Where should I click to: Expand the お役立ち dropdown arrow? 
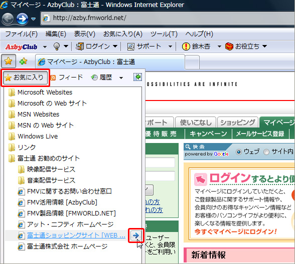(264, 46)
